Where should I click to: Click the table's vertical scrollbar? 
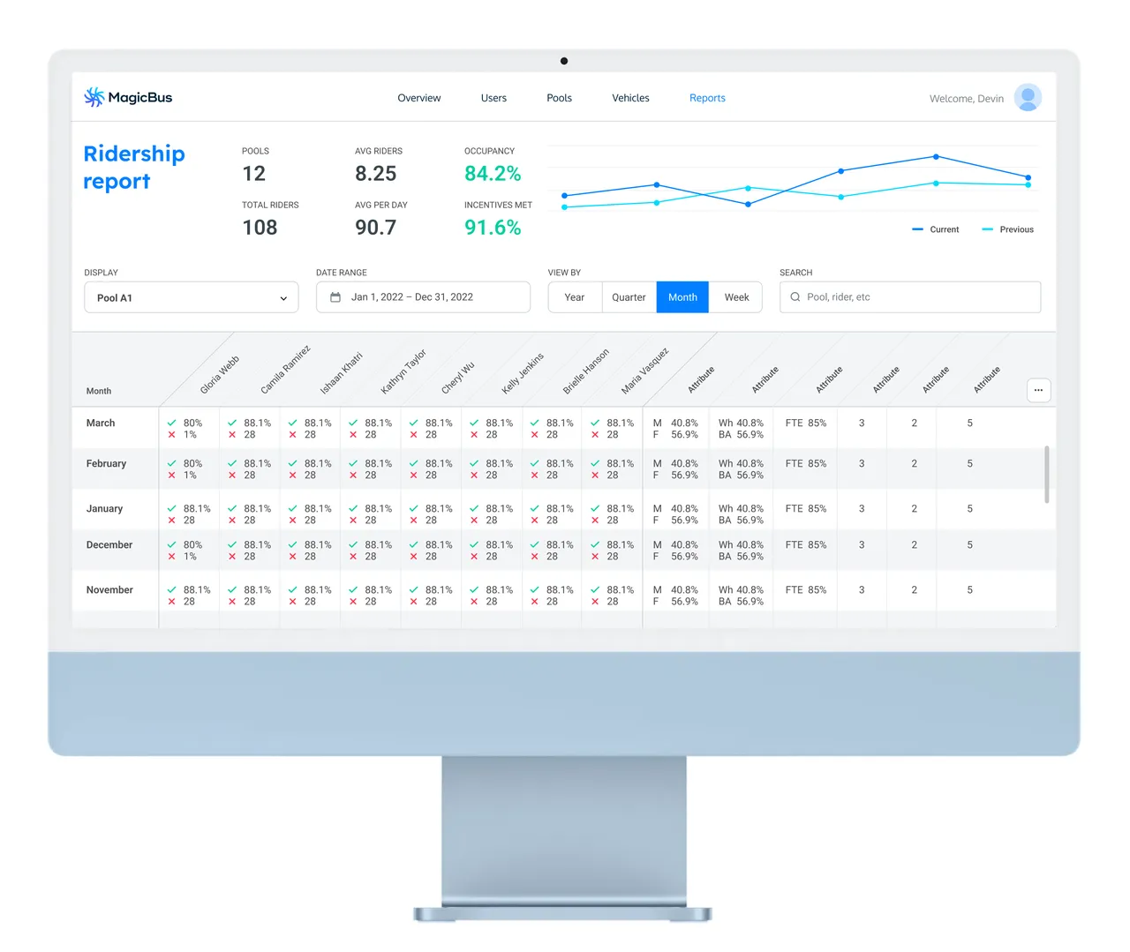(x=1047, y=474)
